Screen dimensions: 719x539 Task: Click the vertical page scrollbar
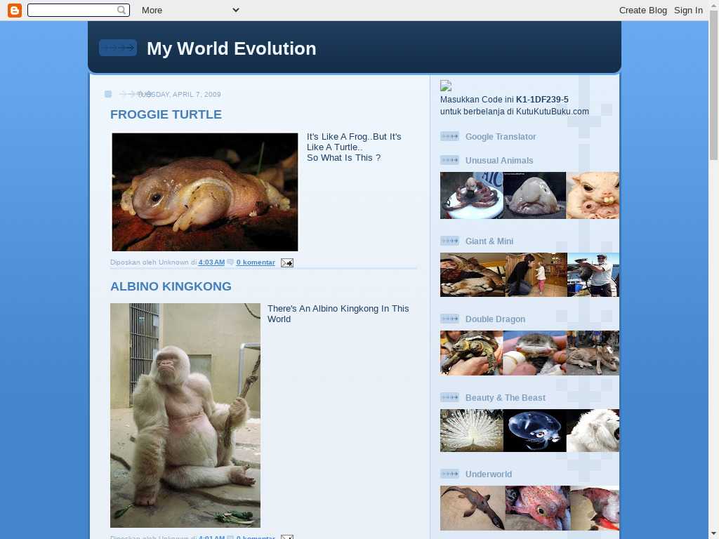pyautogui.click(x=713, y=281)
